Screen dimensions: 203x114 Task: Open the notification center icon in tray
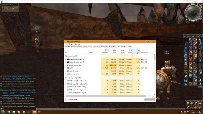click(200, 112)
